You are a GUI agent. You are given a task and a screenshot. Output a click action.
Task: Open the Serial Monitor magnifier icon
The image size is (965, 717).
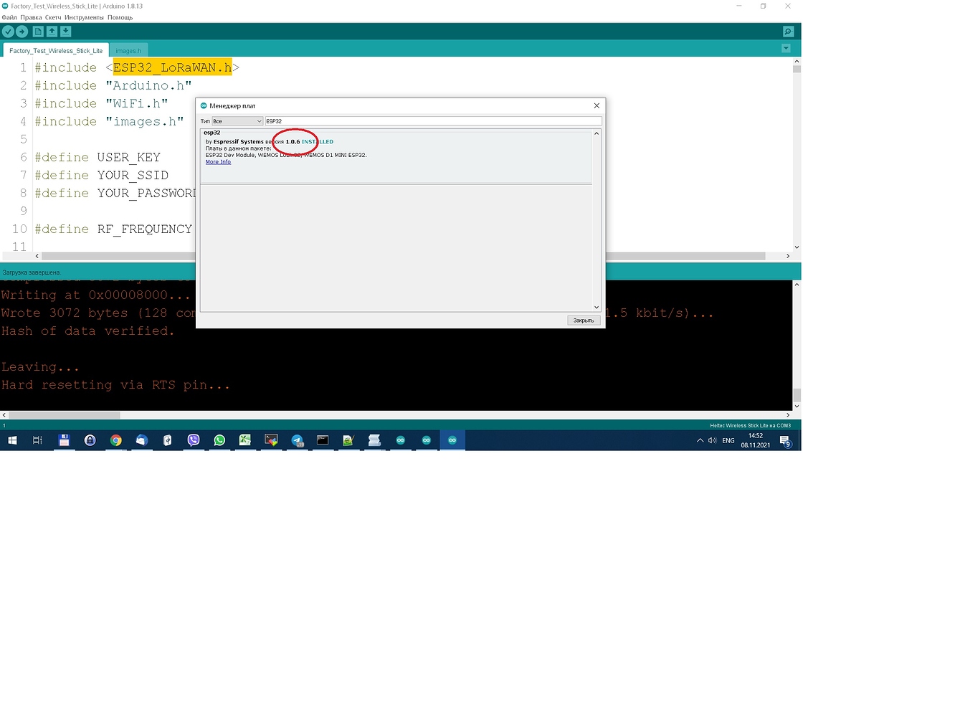coord(788,32)
